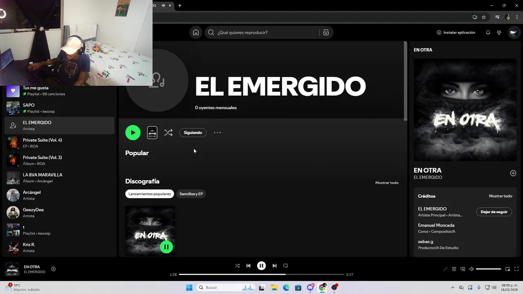The width and height of the screenshot is (523, 294).
Task: Select EL EMERGIDO artist in library
Action: coord(59,125)
